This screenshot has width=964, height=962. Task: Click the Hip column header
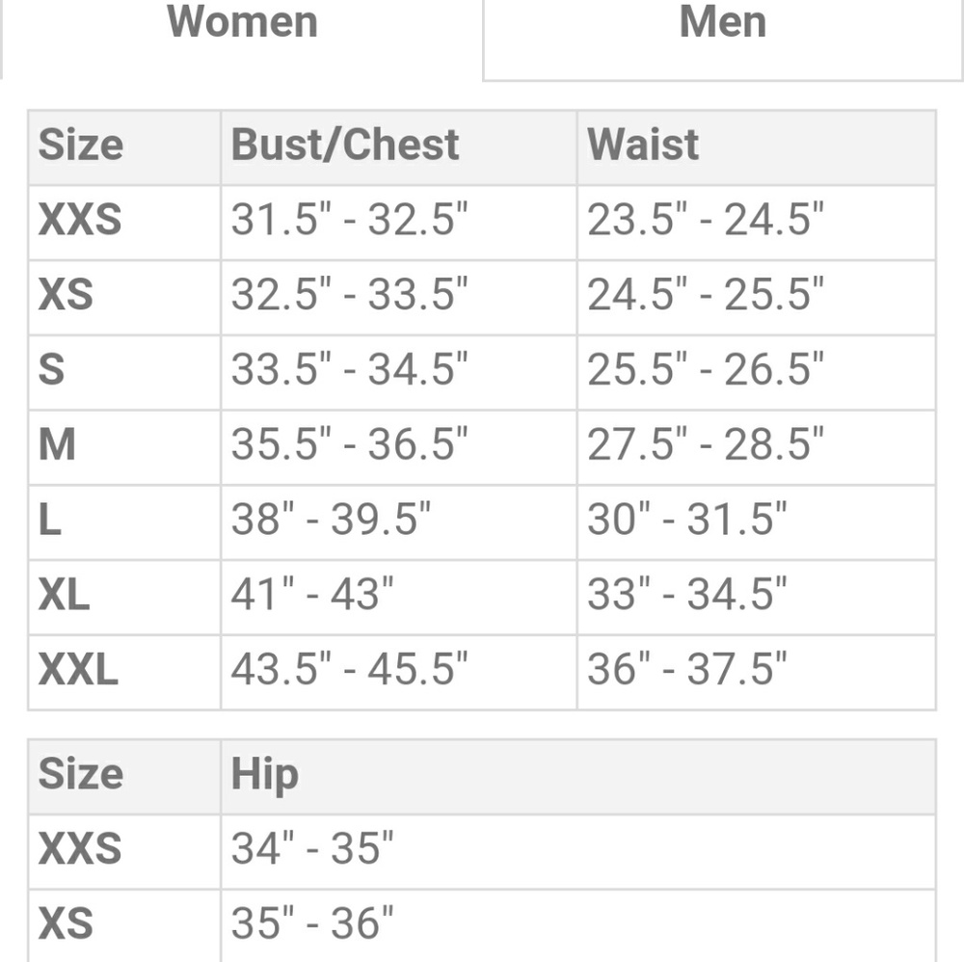[264, 775]
